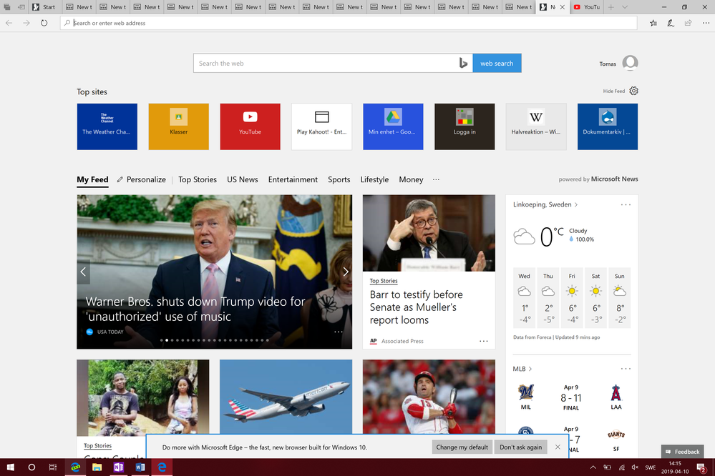The width and height of the screenshot is (715, 476).
Task: Select the My Feed tab
Action: [92, 179]
